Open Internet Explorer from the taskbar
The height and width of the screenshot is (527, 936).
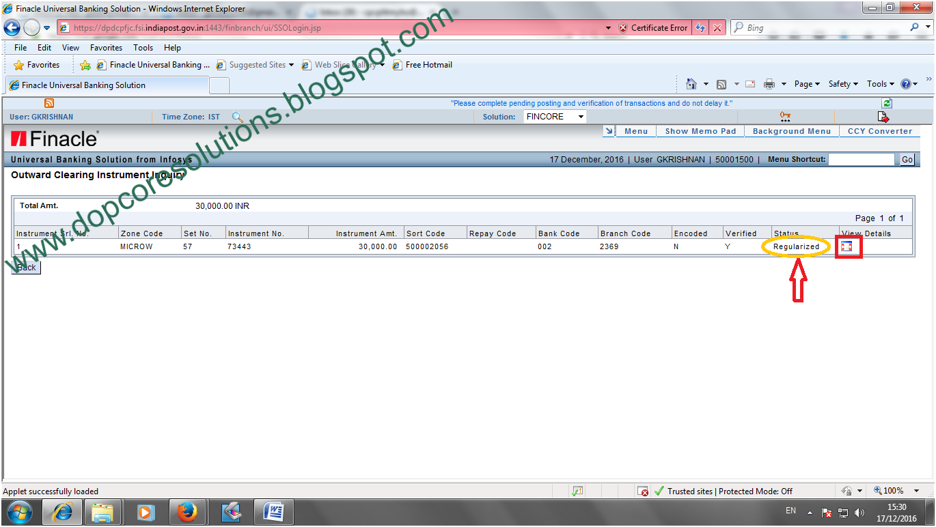pyautogui.click(x=64, y=511)
